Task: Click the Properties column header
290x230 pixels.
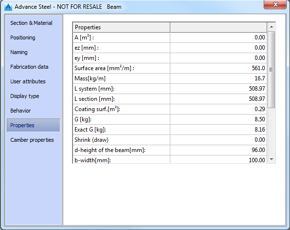Action: point(121,27)
